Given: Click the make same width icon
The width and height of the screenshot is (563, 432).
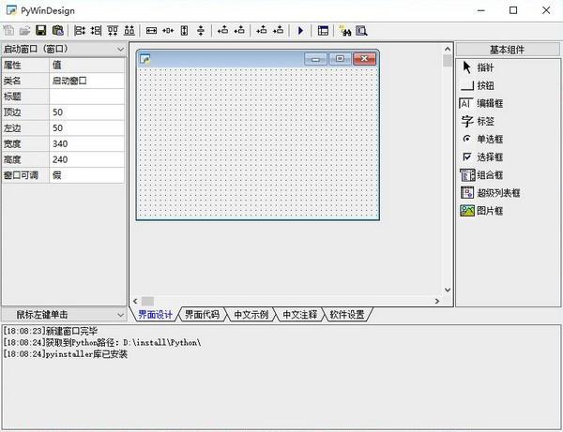Looking at the screenshot, I should [151, 31].
